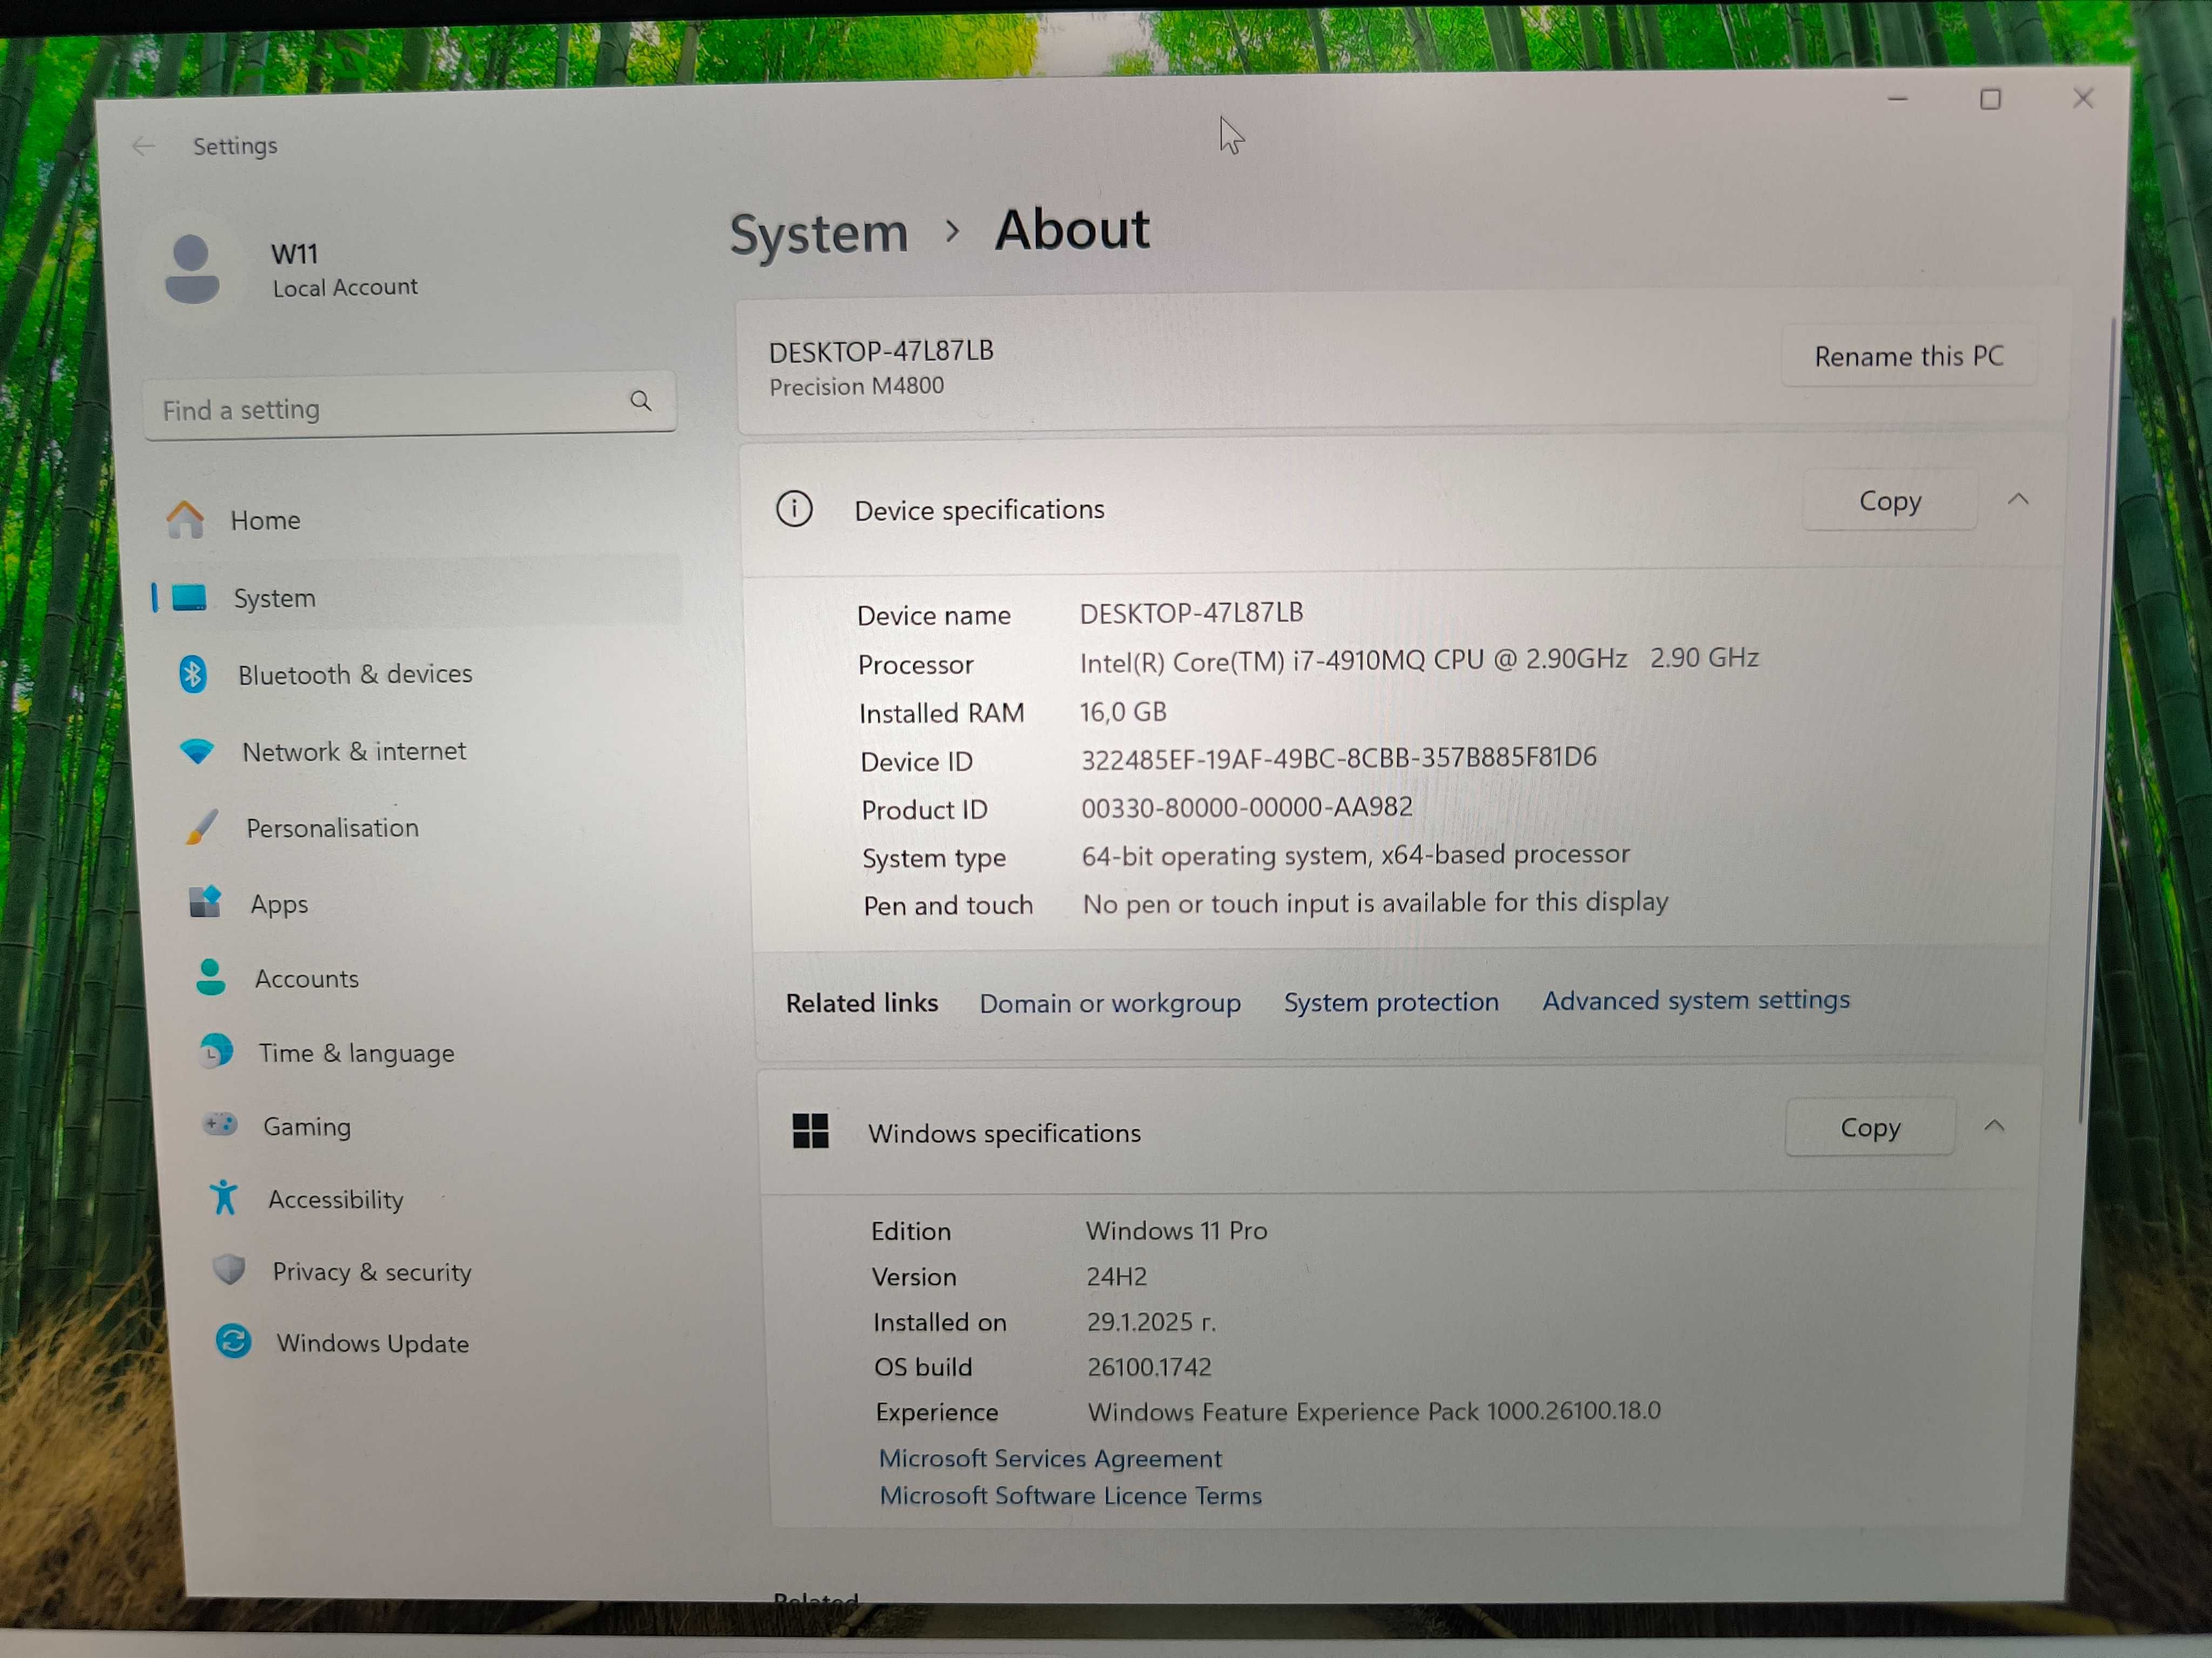Click the Installed RAM value 16,0 GB
The height and width of the screenshot is (1658, 2212).
pos(1122,711)
